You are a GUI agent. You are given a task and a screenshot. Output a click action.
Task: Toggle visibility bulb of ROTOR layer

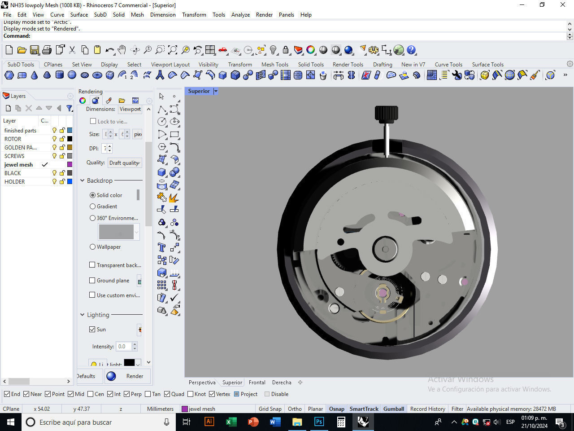pyautogui.click(x=55, y=139)
